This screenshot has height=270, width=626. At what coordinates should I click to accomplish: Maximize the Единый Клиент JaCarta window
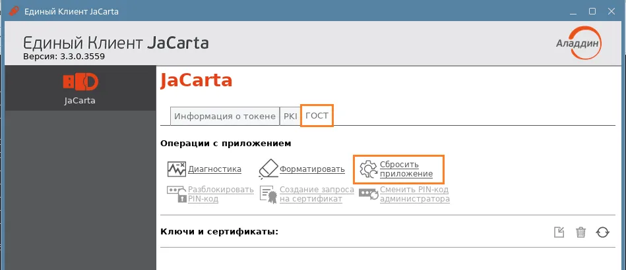[x=592, y=12]
